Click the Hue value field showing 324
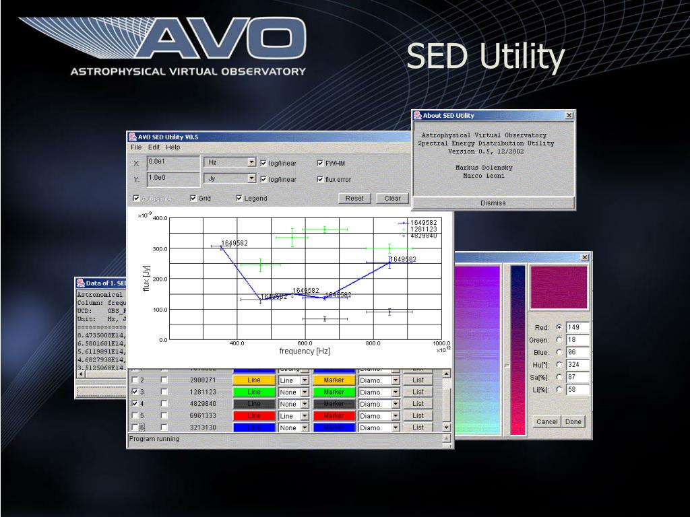Image resolution: width=690 pixels, height=517 pixels. click(577, 364)
